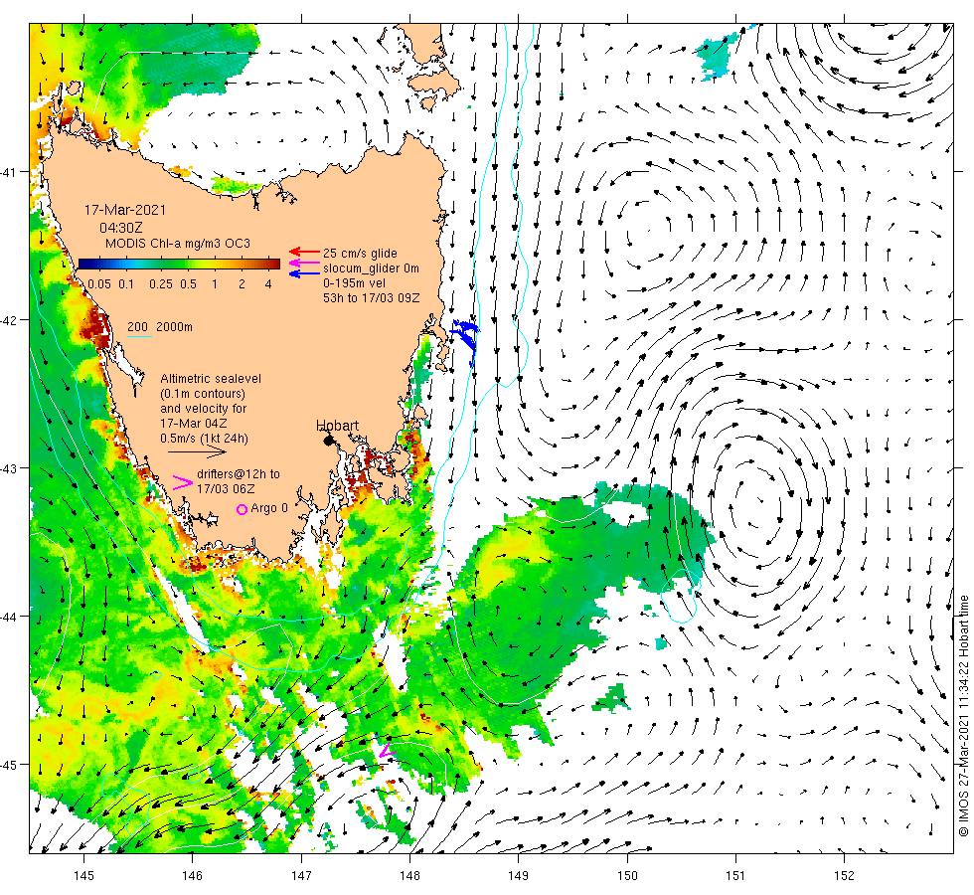Click longitude axis label 148

(x=409, y=876)
